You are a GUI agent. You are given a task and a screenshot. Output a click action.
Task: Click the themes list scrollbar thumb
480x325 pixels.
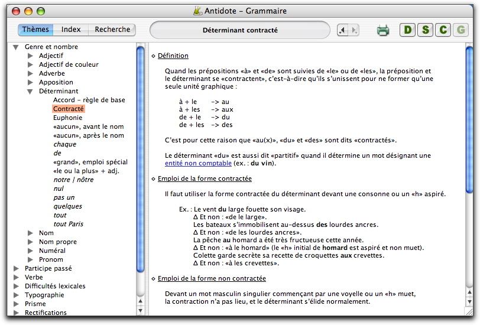140,158
